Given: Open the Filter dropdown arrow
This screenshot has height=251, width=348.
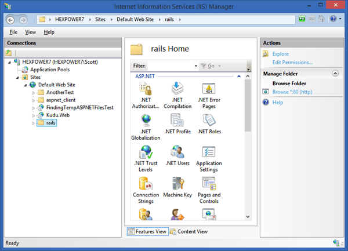Looking at the screenshot, I should (x=196, y=66).
